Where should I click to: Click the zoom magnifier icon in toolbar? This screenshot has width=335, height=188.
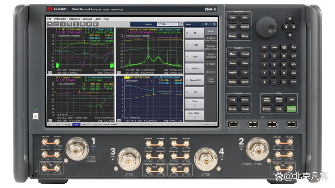coord(83,24)
